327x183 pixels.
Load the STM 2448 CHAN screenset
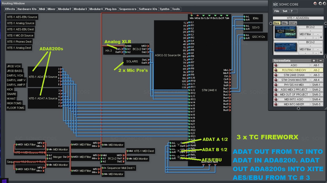click(x=294, y=75)
